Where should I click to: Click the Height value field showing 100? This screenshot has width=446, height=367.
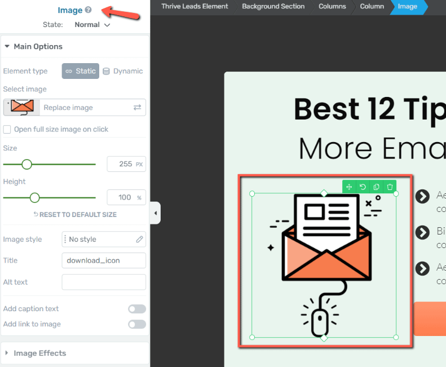coord(126,197)
